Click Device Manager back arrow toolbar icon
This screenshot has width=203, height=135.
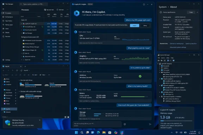pos(159,60)
